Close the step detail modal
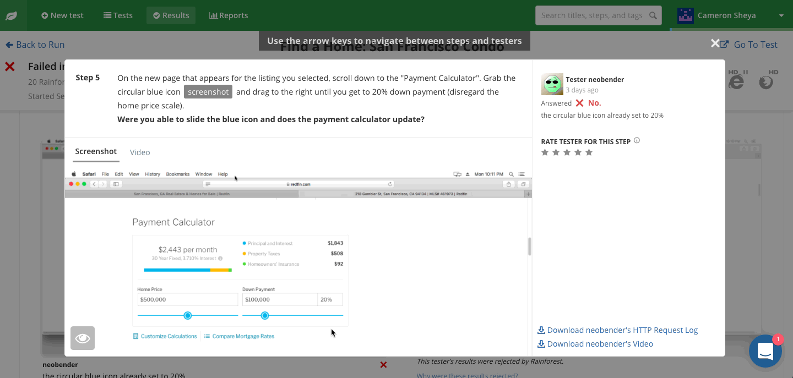 pos(715,43)
